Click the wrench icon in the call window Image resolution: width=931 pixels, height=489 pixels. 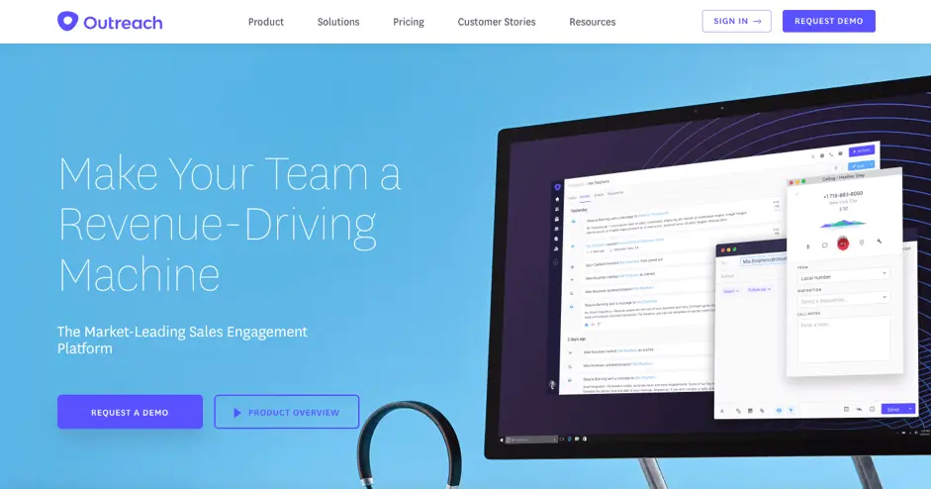[x=879, y=241]
